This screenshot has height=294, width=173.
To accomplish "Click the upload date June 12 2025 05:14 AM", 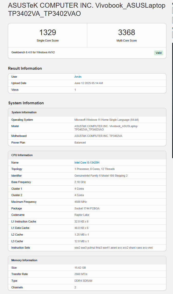I will tap(89, 83).
